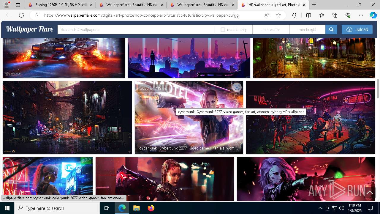380x214 pixels.
Task: Open Read aloud icon in address bar
Action: (267, 15)
